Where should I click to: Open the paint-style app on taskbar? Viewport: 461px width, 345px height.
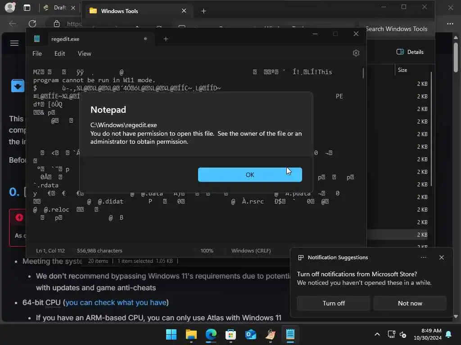[270, 334]
